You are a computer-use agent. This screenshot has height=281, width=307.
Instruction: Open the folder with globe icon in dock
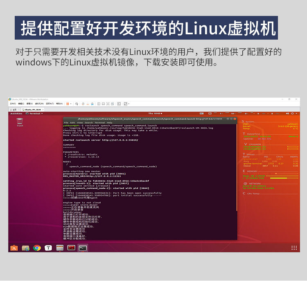point(25,248)
